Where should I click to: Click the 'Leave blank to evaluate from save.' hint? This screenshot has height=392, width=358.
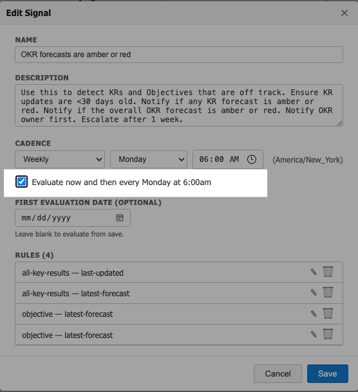pos(70,234)
